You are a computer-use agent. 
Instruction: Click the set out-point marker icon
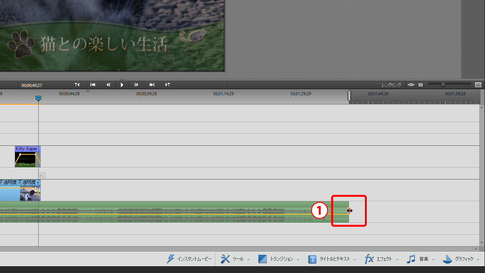pyautogui.click(x=167, y=85)
